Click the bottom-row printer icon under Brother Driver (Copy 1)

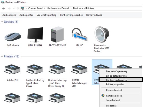pyautogui.click(x=57, y=98)
